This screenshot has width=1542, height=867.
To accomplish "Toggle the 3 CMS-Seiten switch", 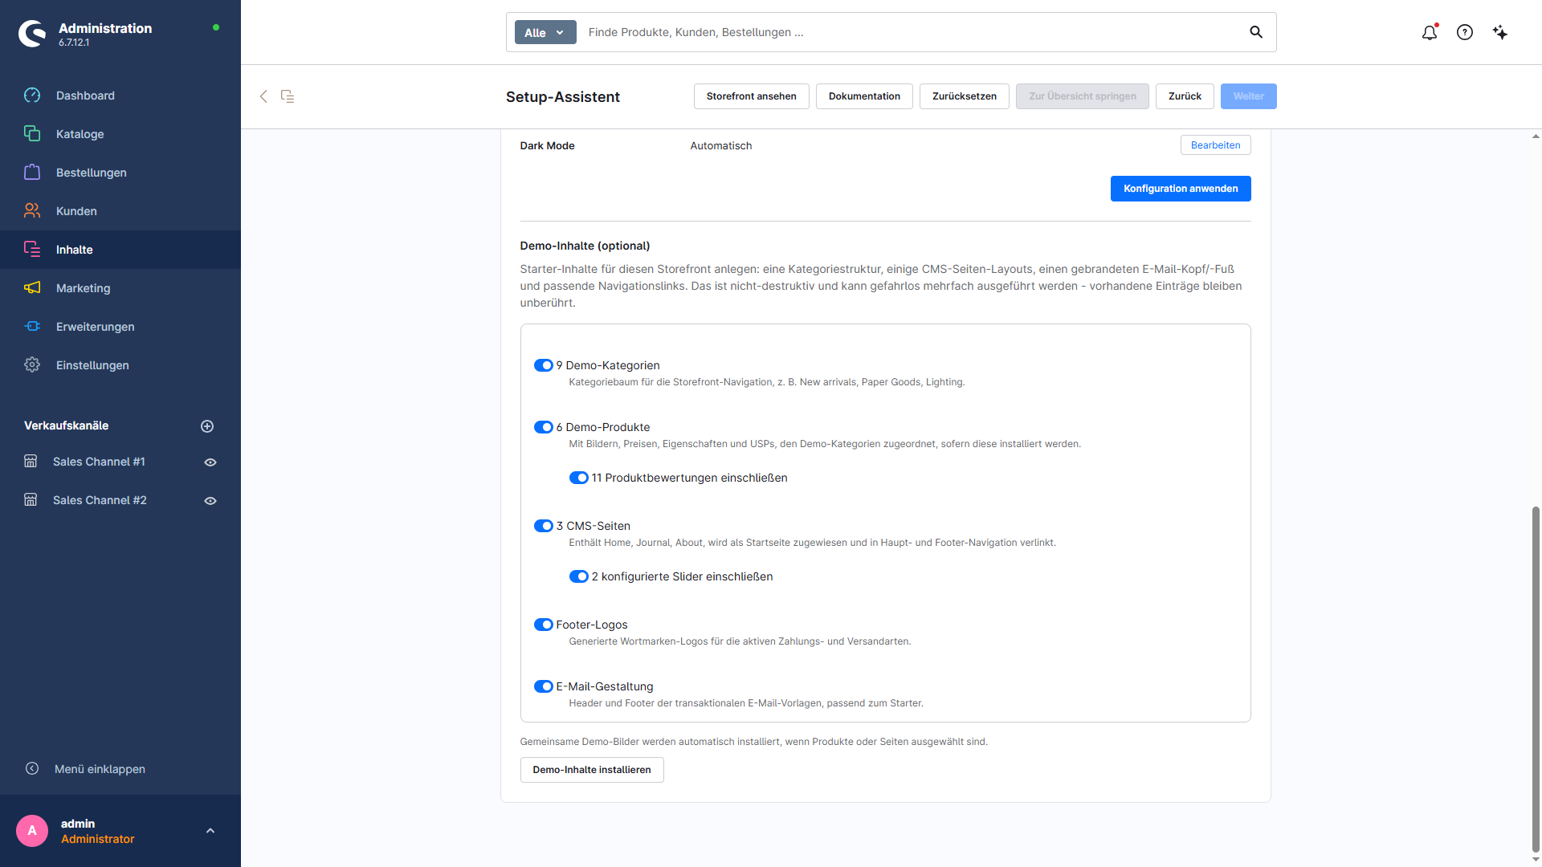I will point(544,526).
